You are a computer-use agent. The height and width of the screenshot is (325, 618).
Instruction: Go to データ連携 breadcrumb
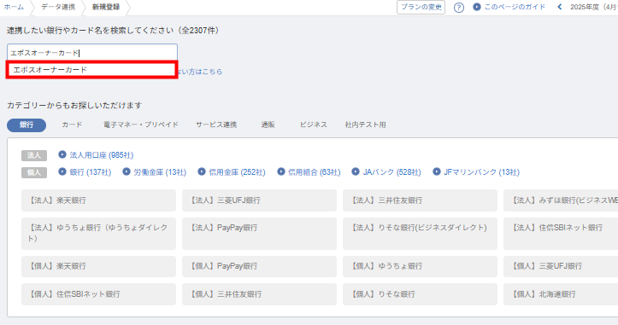tap(58, 7)
